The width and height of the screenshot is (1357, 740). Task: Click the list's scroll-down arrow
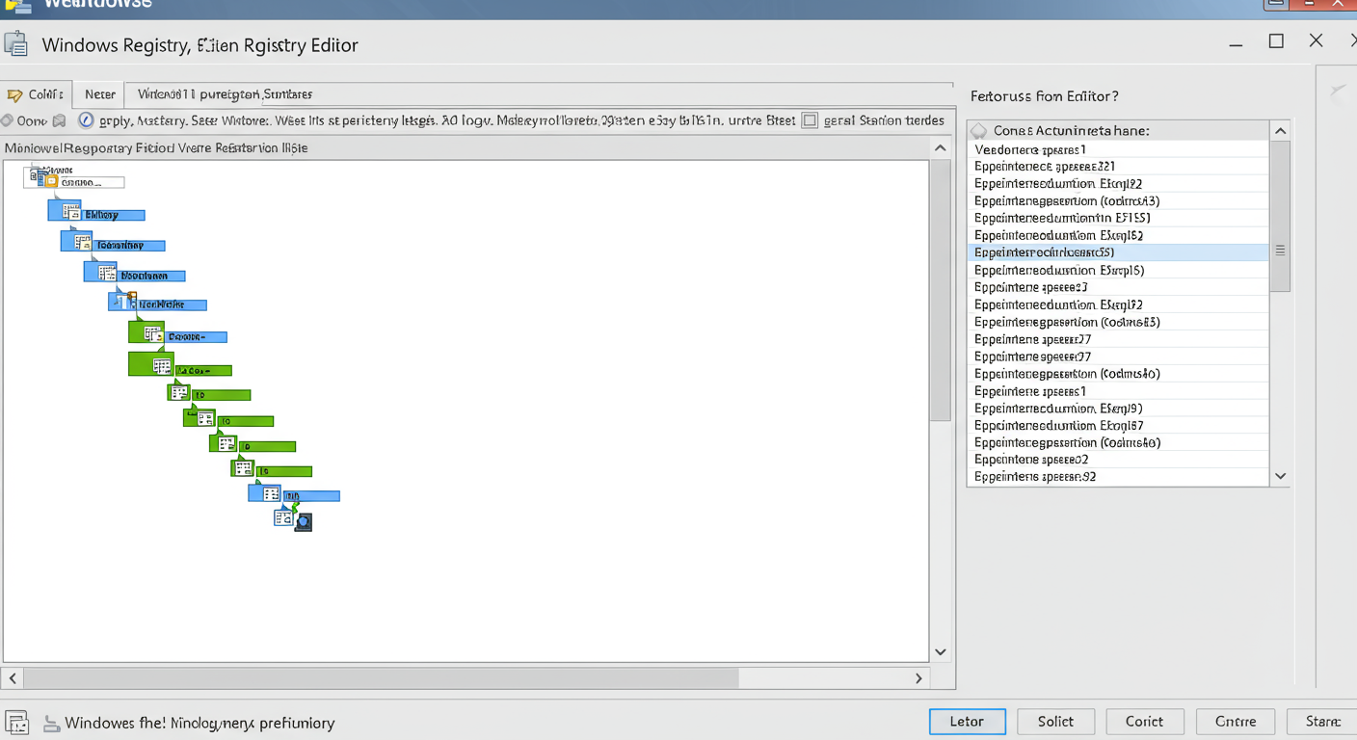1280,476
